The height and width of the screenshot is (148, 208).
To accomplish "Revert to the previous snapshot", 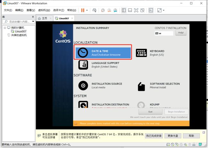I will coord(109,10).
